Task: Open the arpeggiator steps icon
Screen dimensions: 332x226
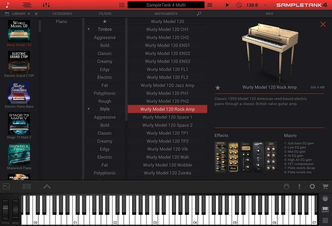Action: 47,187
